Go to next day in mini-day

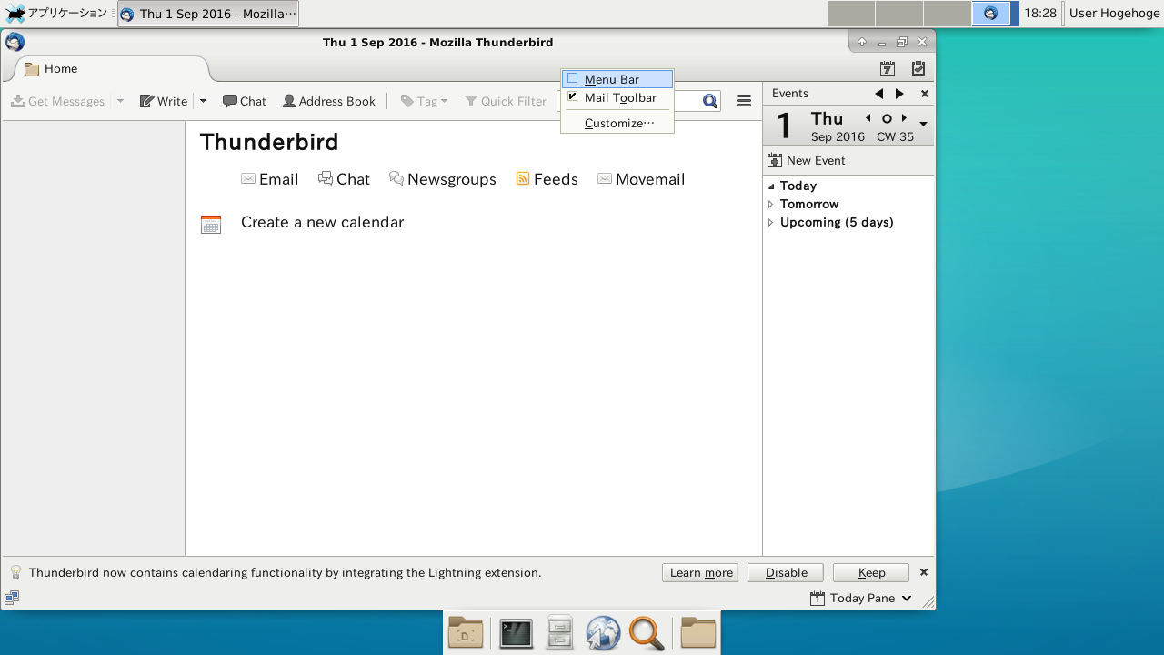[904, 118]
